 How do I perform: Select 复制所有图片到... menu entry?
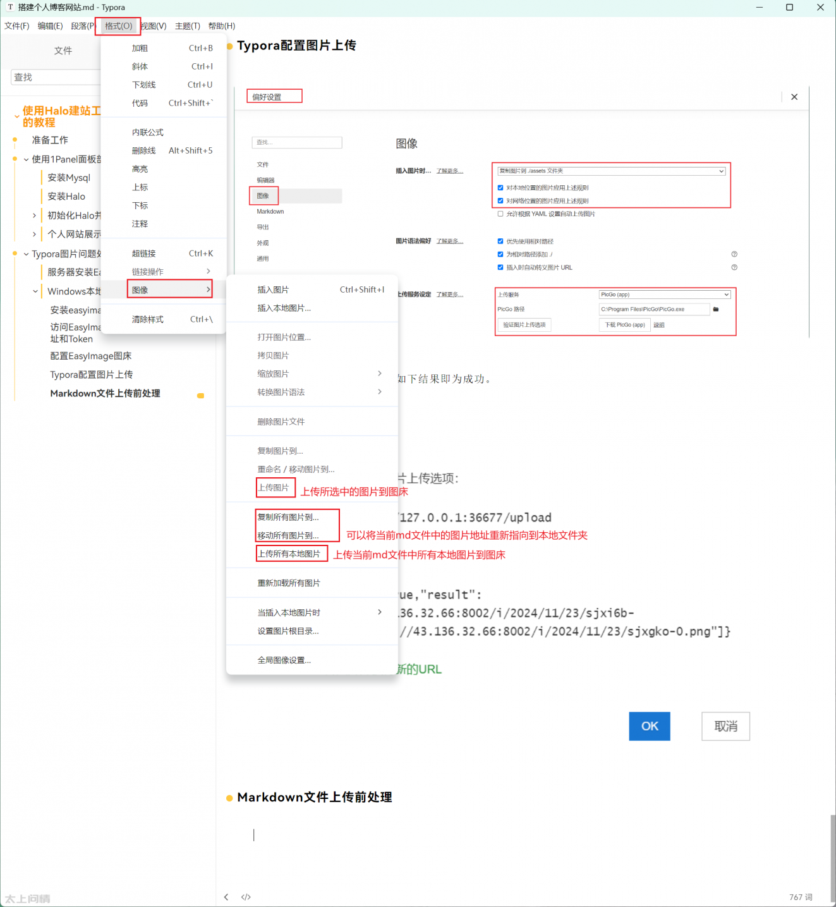coord(312,517)
